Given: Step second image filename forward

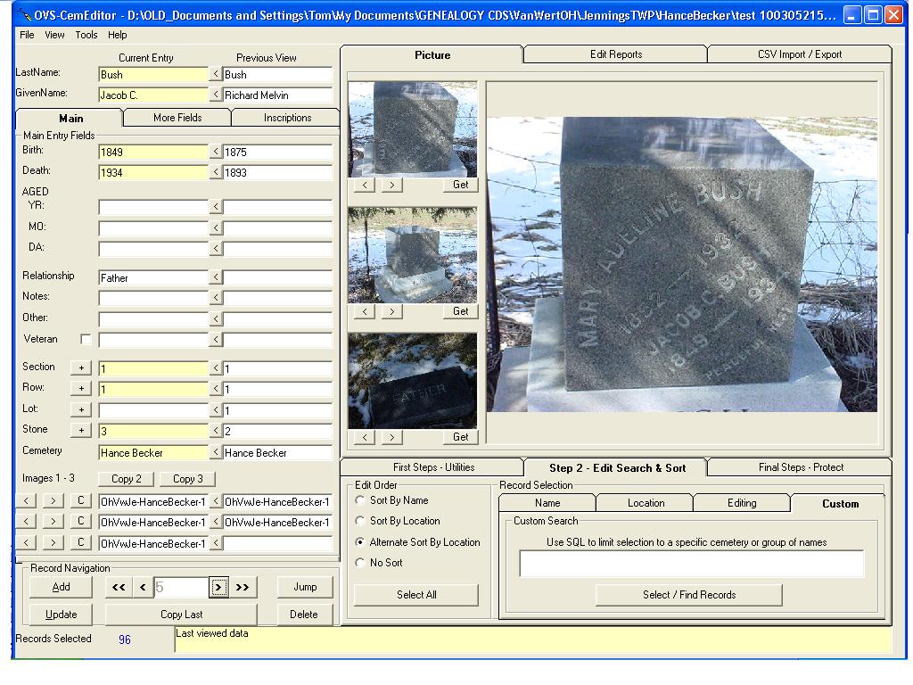Looking at the screenshot, I should (x=53, y=521).
